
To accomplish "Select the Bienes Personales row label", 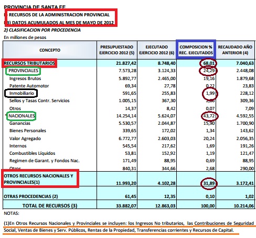I will [x=28, y=131].
